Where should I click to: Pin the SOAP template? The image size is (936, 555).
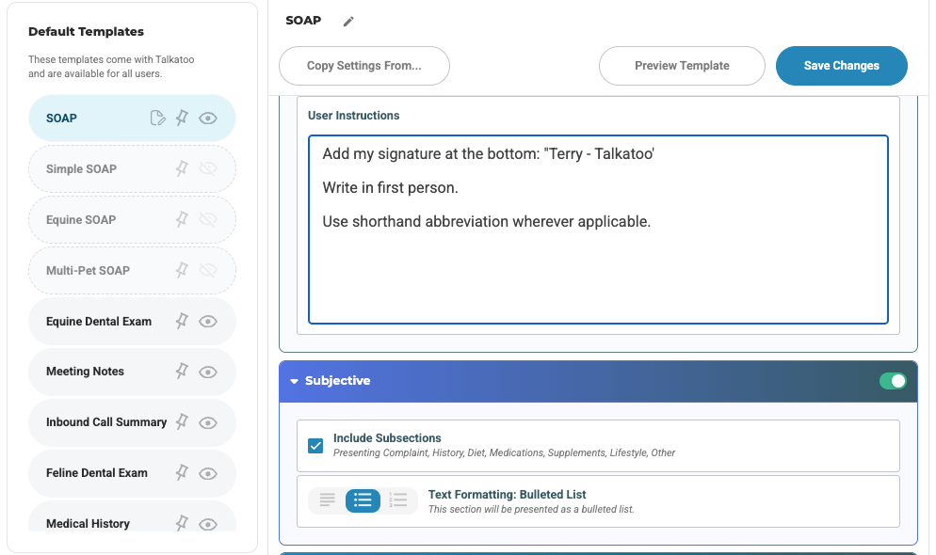click(182, 118)
